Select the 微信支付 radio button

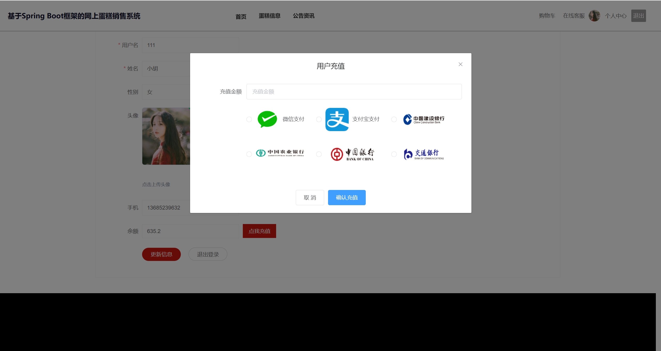[x=249, y=119]
